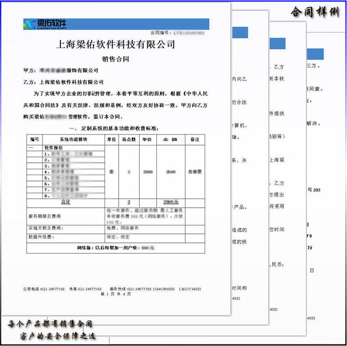Click blue header bar of third page
Image resolution: width=347 pixels, height=346 pixels.
coord(277,43)
